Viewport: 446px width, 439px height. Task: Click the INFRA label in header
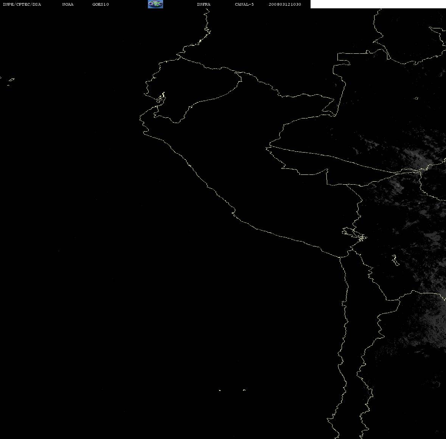point(204,4)
